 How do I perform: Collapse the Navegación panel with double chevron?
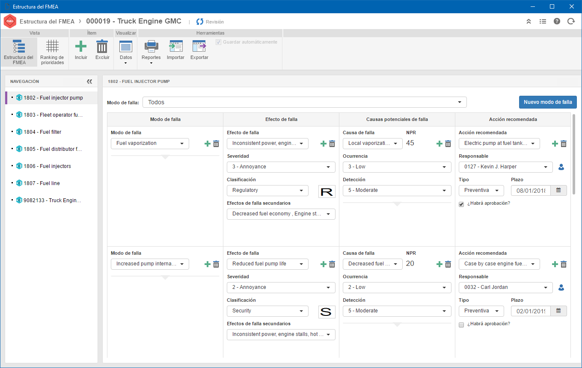89,81
